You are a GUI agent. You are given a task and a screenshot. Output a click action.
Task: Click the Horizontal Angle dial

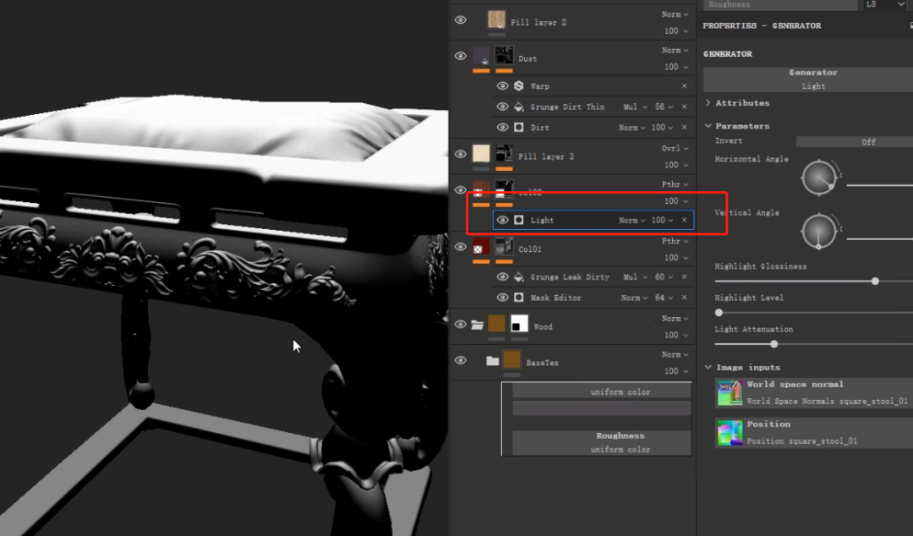point(818,177)
